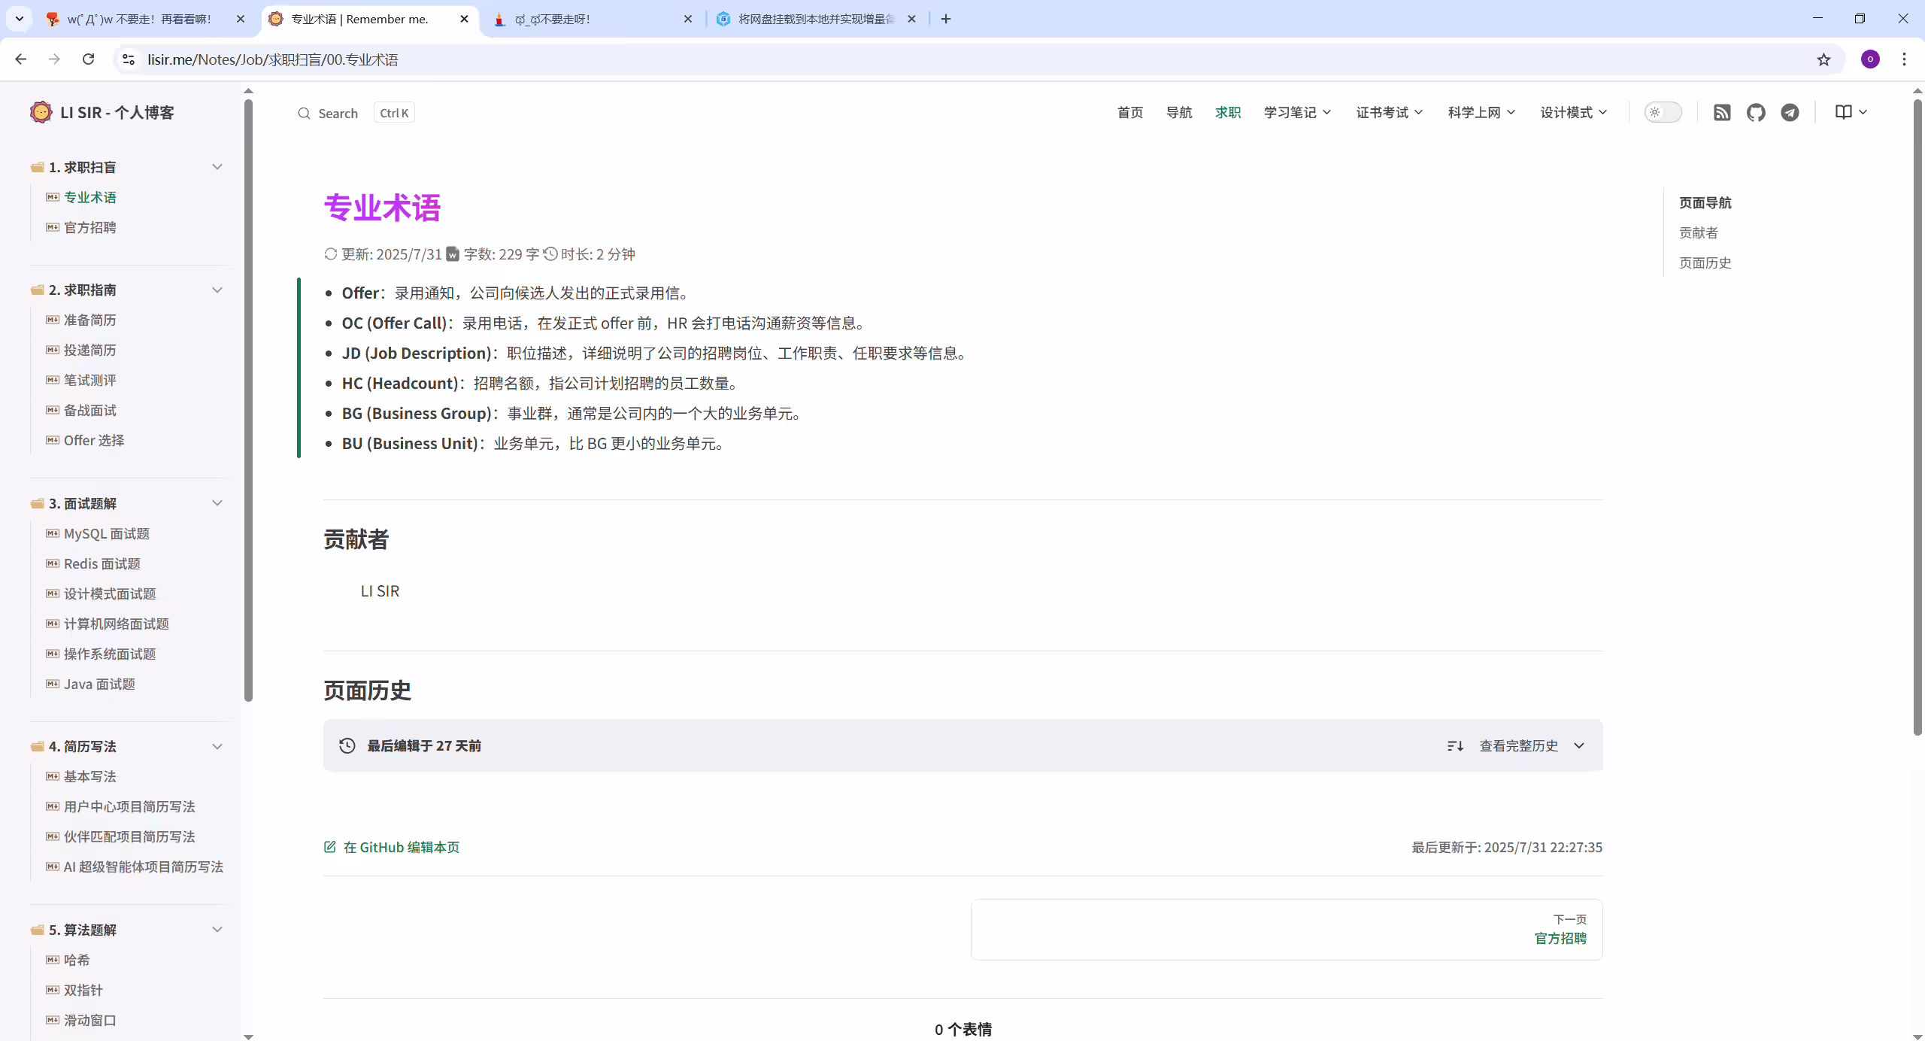
Task: Open 用户中心项目简历写法 in sidebar
Action: point(129,807)
